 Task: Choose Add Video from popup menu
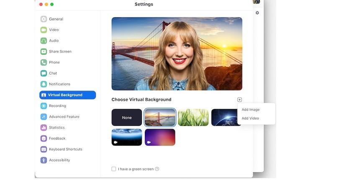click(x=250, y=118)
